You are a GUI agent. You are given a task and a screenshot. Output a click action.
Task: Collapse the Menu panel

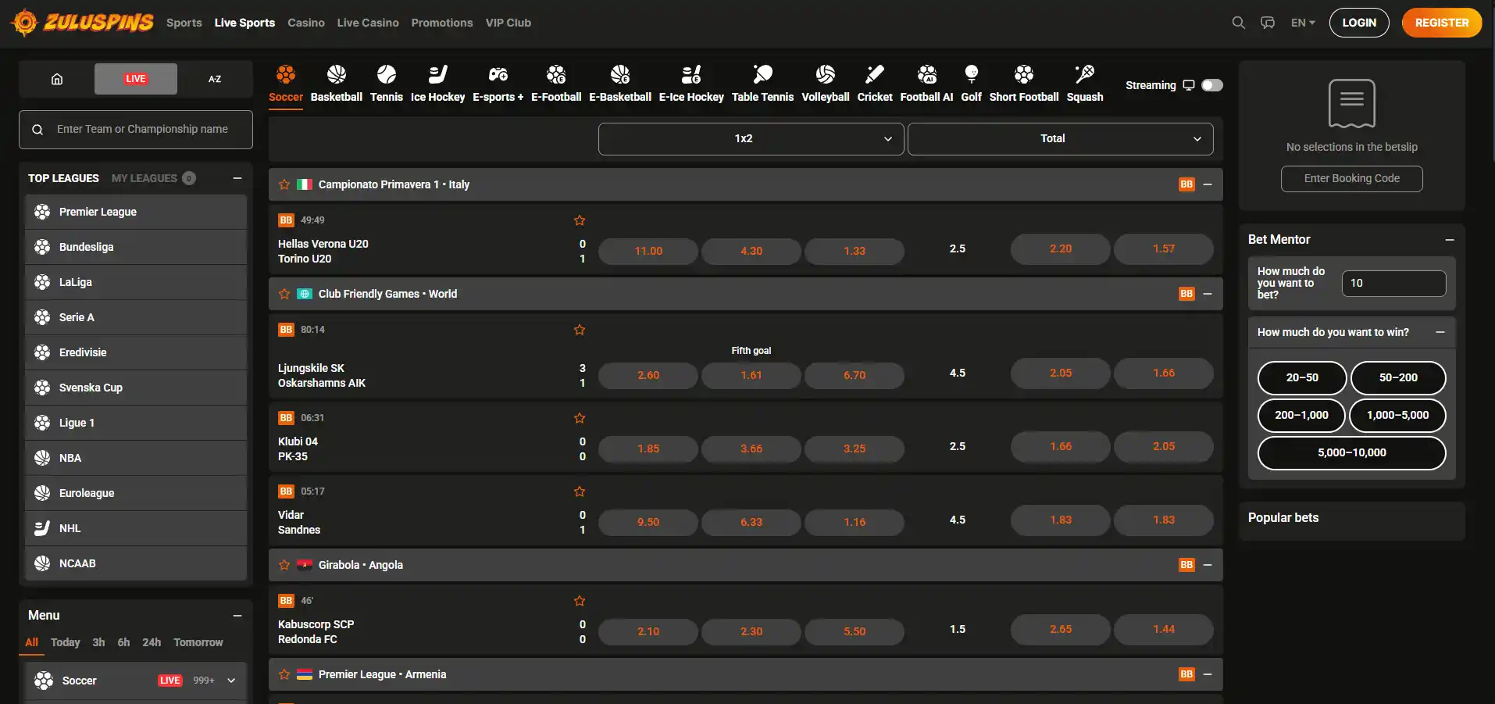pos(237,616)
